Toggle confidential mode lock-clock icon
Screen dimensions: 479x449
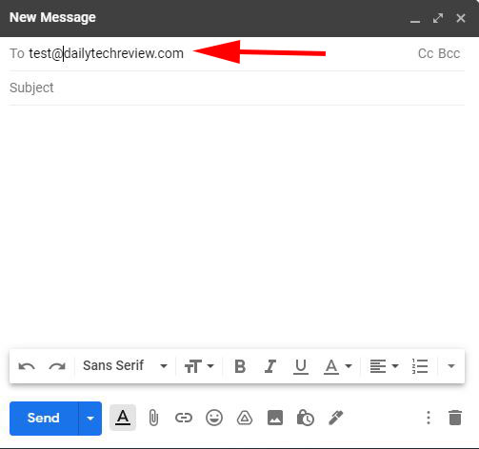click(306, 418)
